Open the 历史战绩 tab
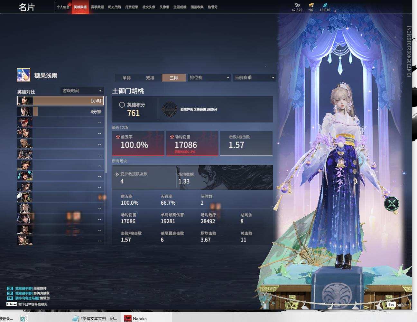The width and height of the screenshot is (417, 322). point(115,7)
